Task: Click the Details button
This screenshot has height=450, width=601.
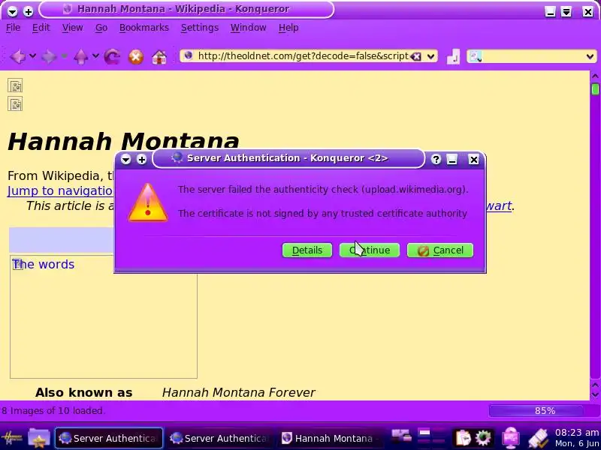Action: (x=307, y=250)
